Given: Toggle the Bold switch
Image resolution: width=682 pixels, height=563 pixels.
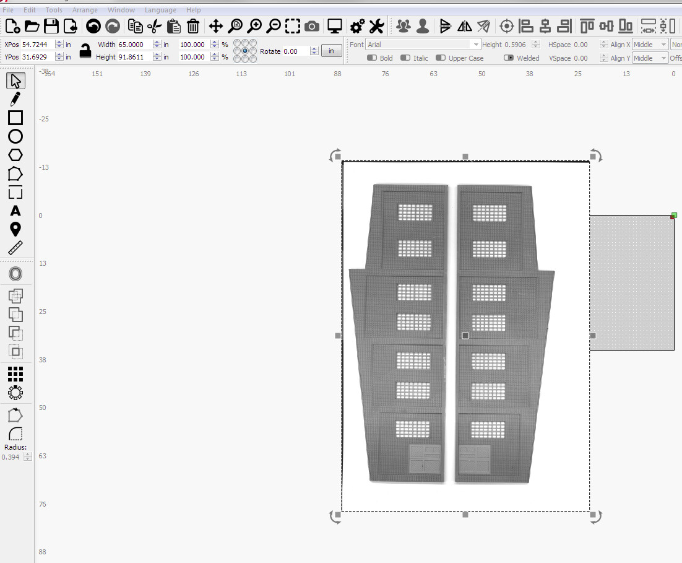Looking at the screenshot, I should click(372, 58).
